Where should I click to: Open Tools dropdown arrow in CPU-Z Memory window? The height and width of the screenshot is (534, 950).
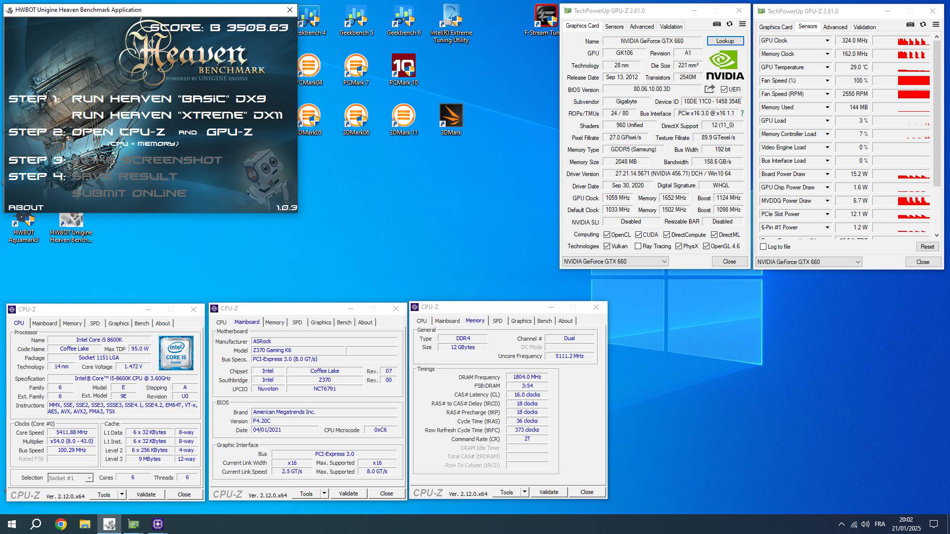click(524, 492)
